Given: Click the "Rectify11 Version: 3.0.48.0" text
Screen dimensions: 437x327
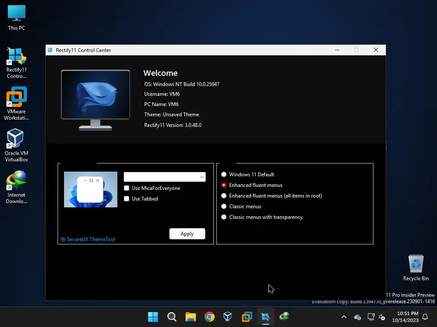Looking at the screenshot, I should [173, 125].
